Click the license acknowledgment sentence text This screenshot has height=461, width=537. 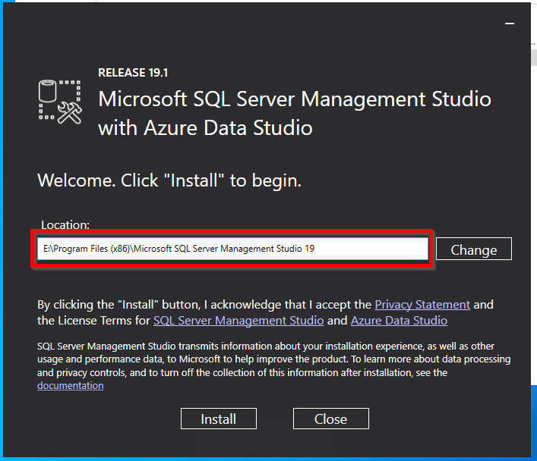point(265,312)
